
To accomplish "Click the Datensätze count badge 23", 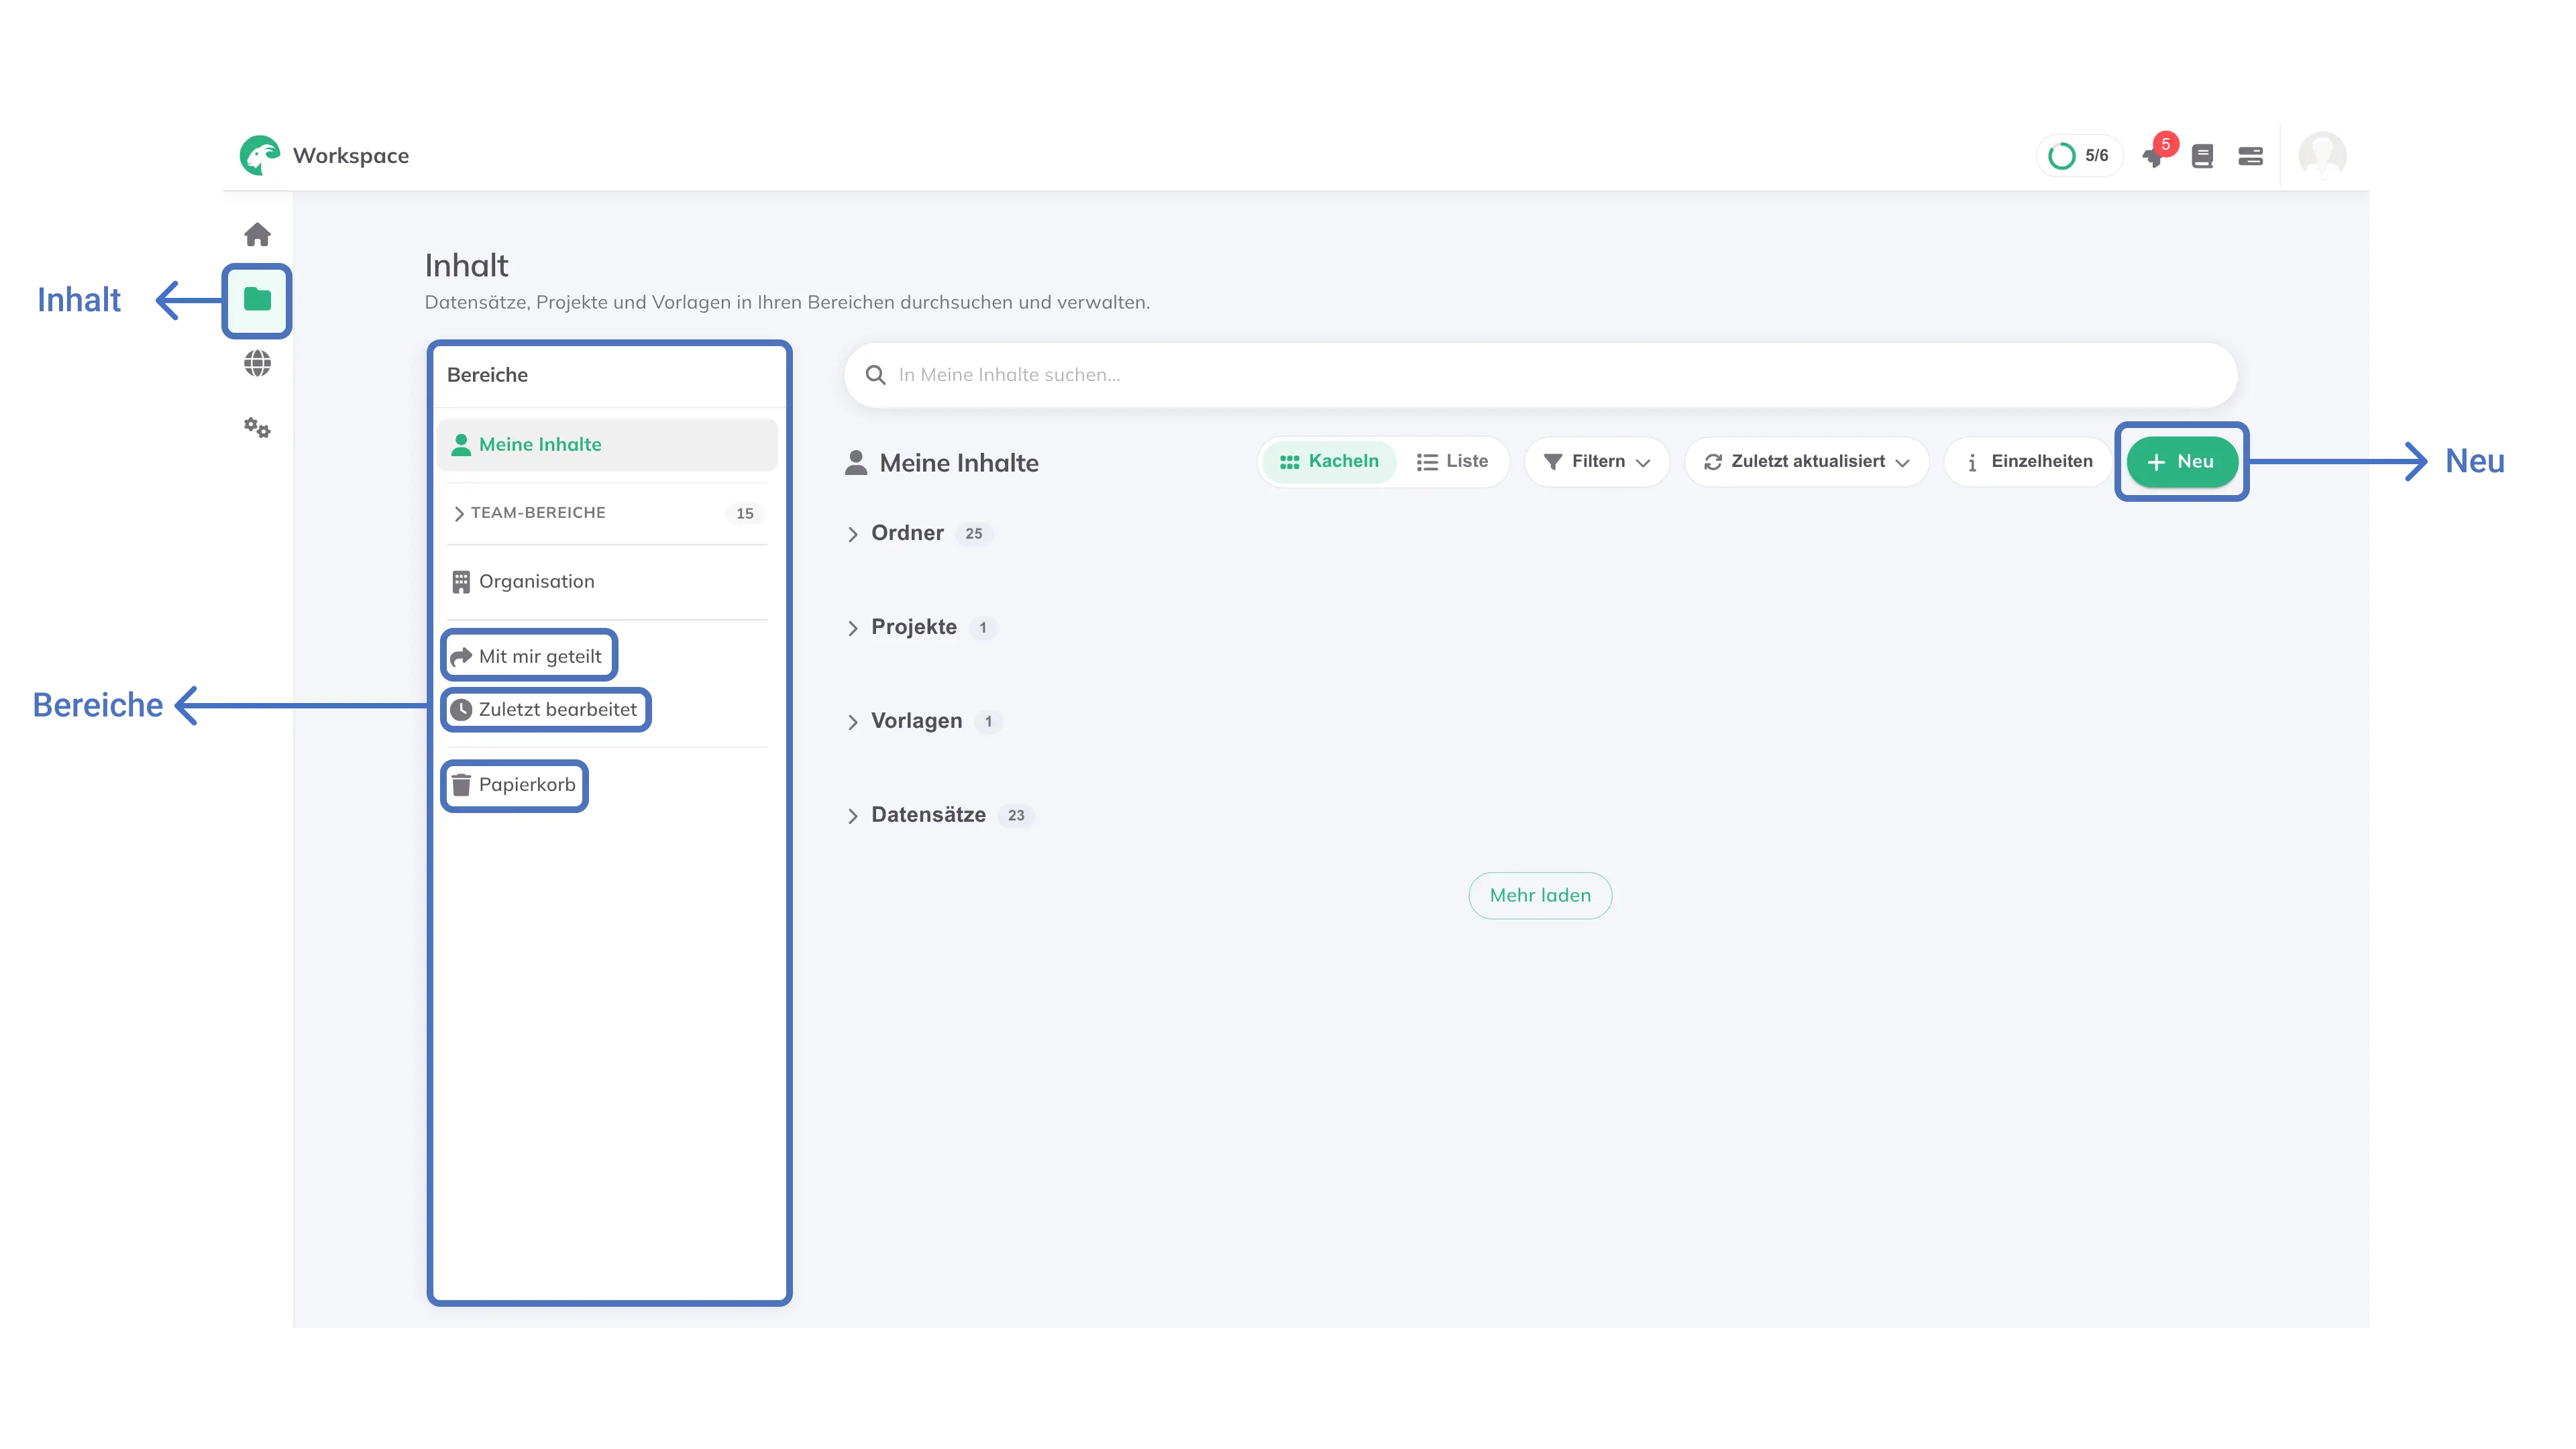I will (1016, 816).
